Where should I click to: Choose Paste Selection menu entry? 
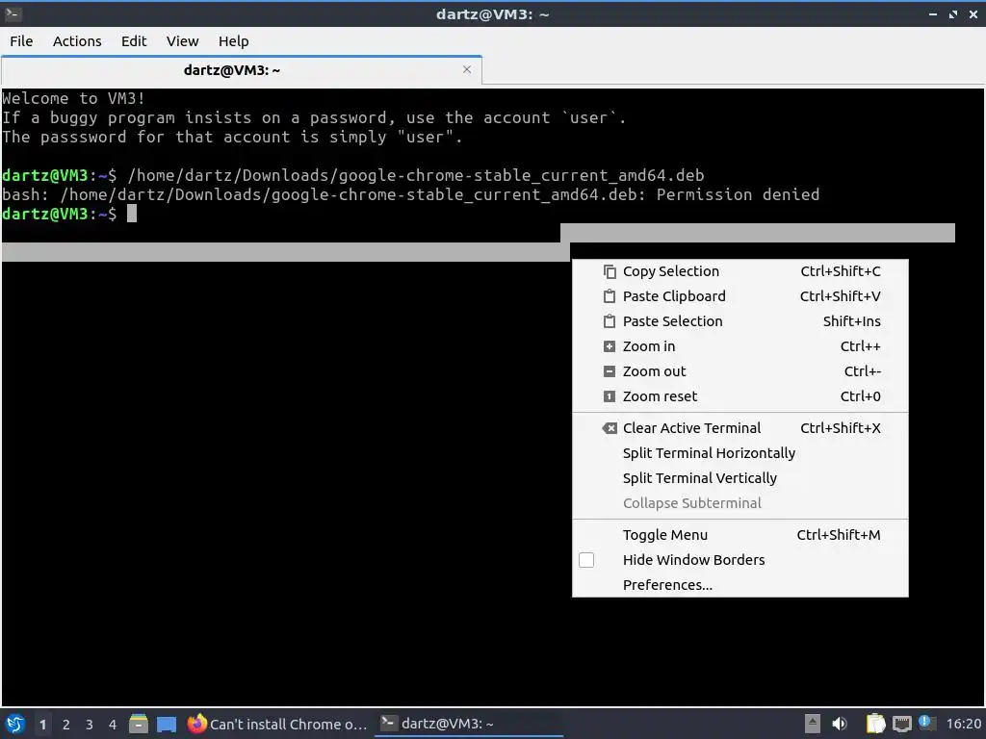coord(740,321)
